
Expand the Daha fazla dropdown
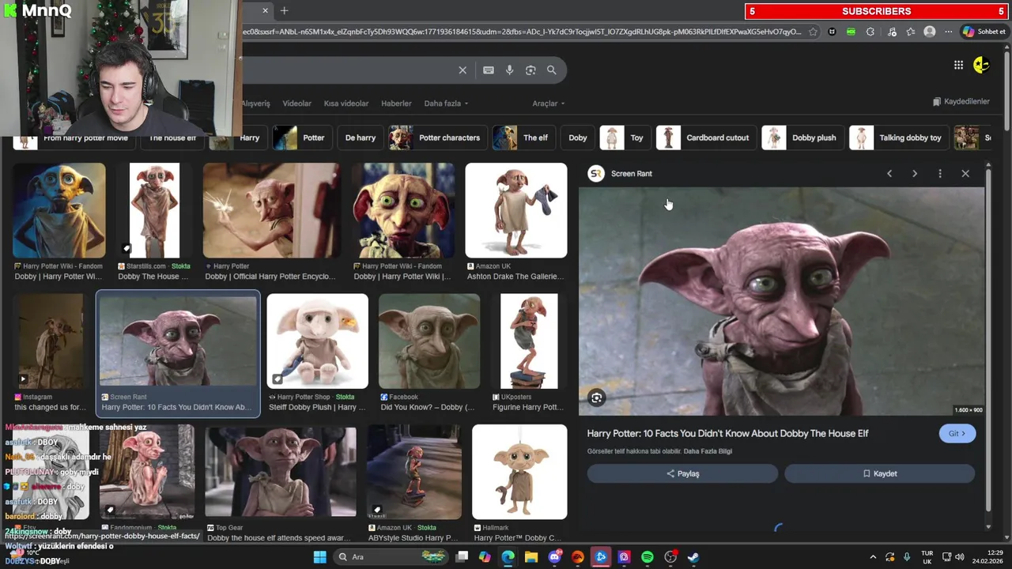(x=446, y=104)
